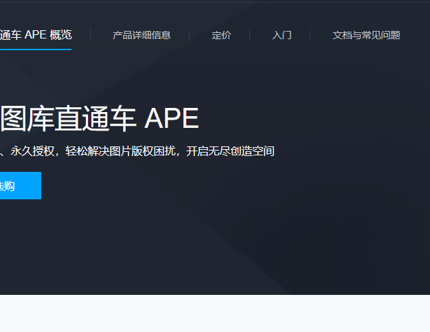430x332 pixels.
Task: Open the 通车 APE 概览 overview tab
Action: pos(36,35)
